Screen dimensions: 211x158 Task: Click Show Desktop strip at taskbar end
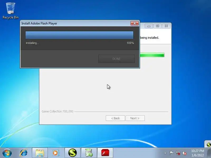(x=209, y=153)
